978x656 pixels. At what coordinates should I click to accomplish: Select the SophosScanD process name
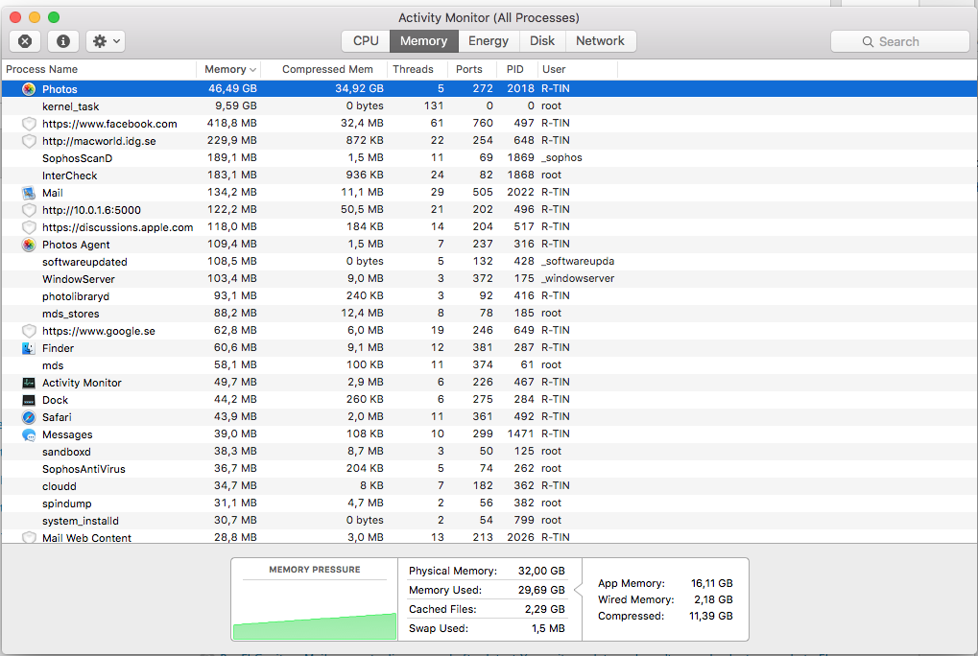click(x=78, y=158)
